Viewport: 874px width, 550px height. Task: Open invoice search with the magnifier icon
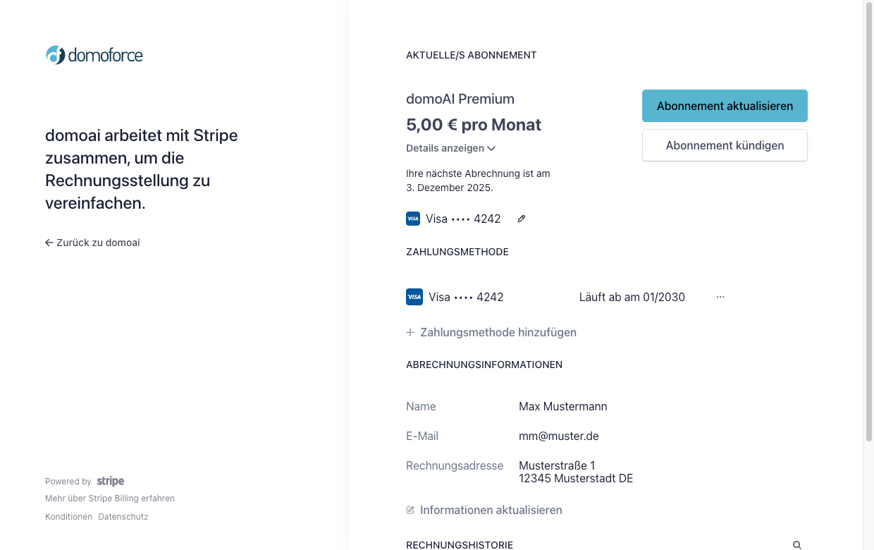pos(796,544)
